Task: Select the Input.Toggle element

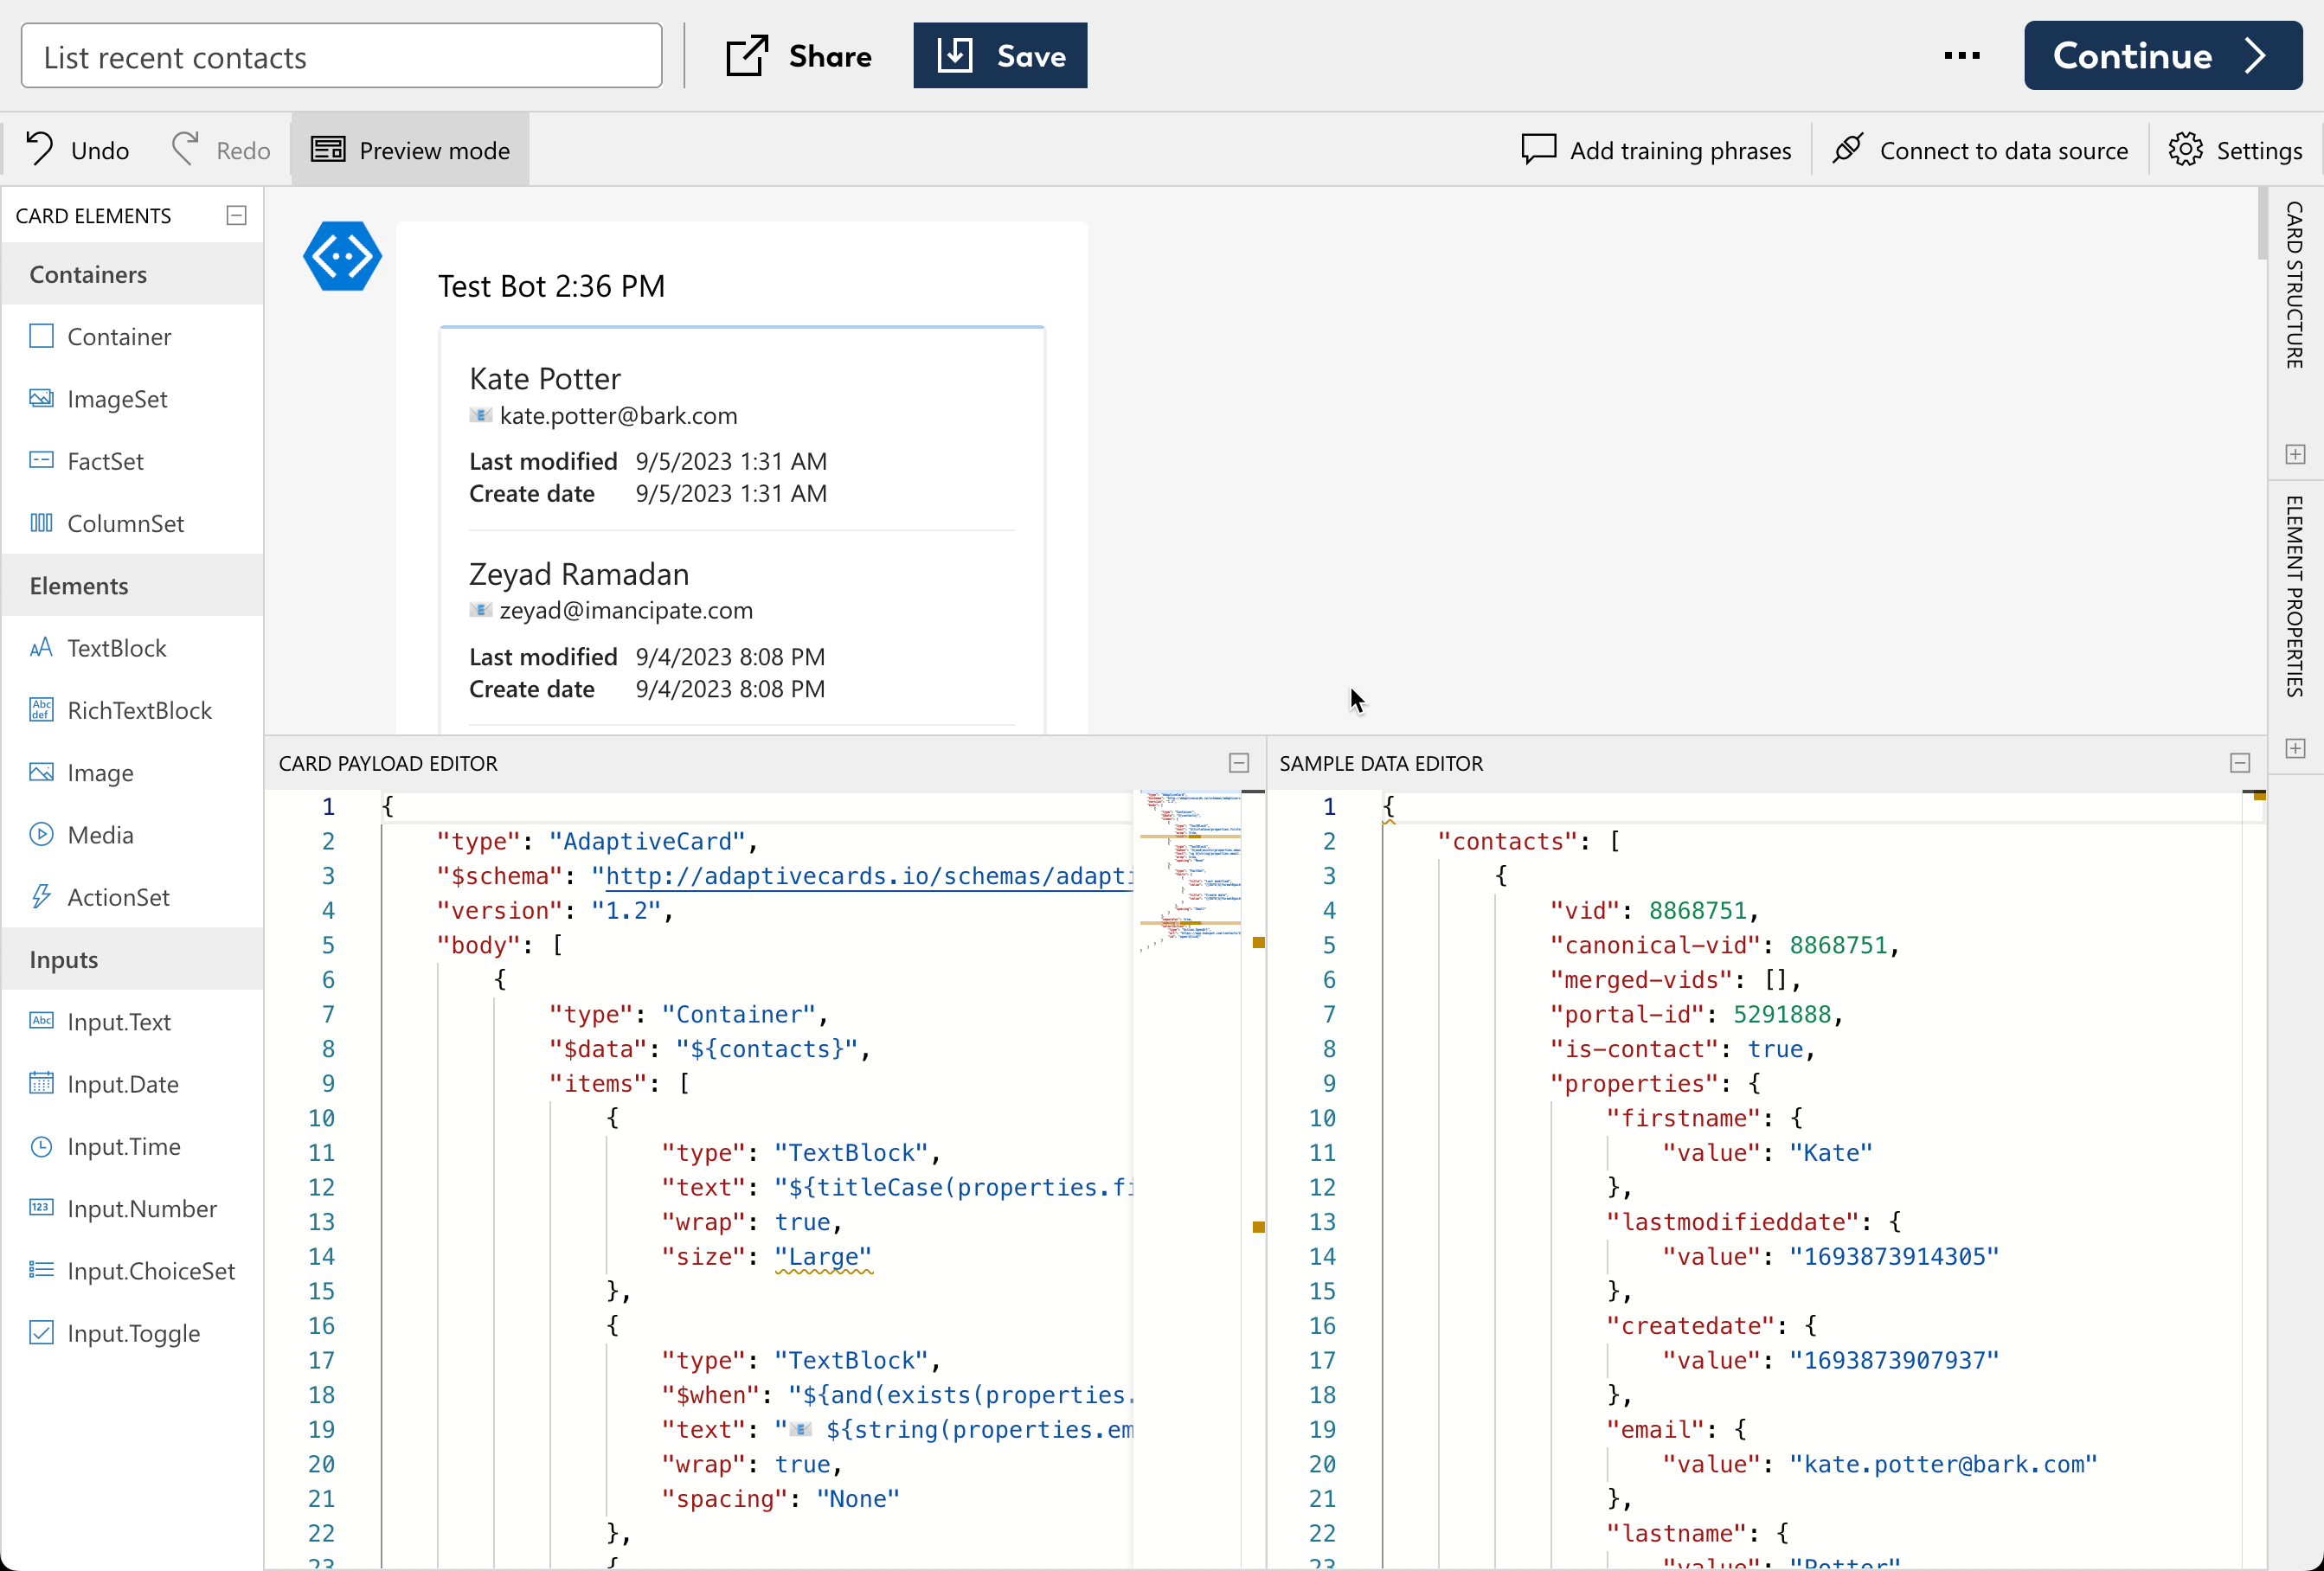Action: click(x=132, y=1333)
